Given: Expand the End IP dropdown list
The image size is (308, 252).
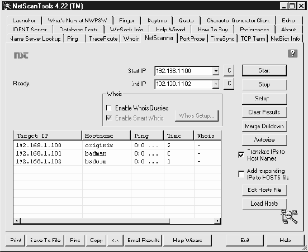Looking at the screenshot, I should [216, 84].
